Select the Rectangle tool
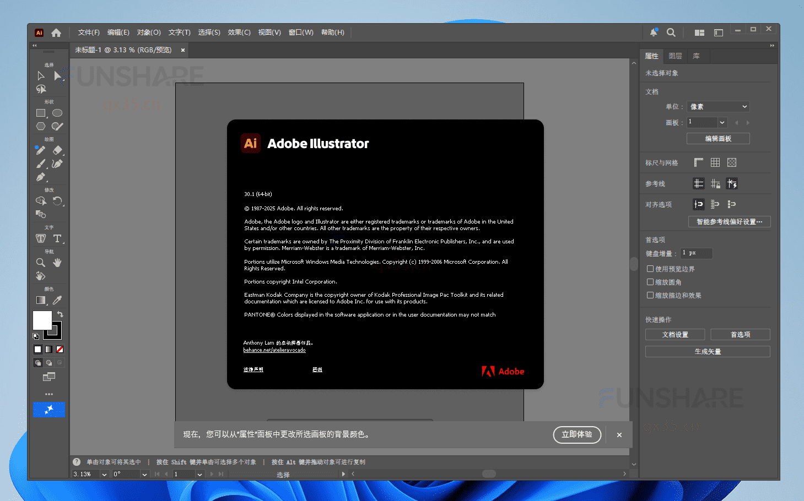804x501 pixels. click(41, 113)
